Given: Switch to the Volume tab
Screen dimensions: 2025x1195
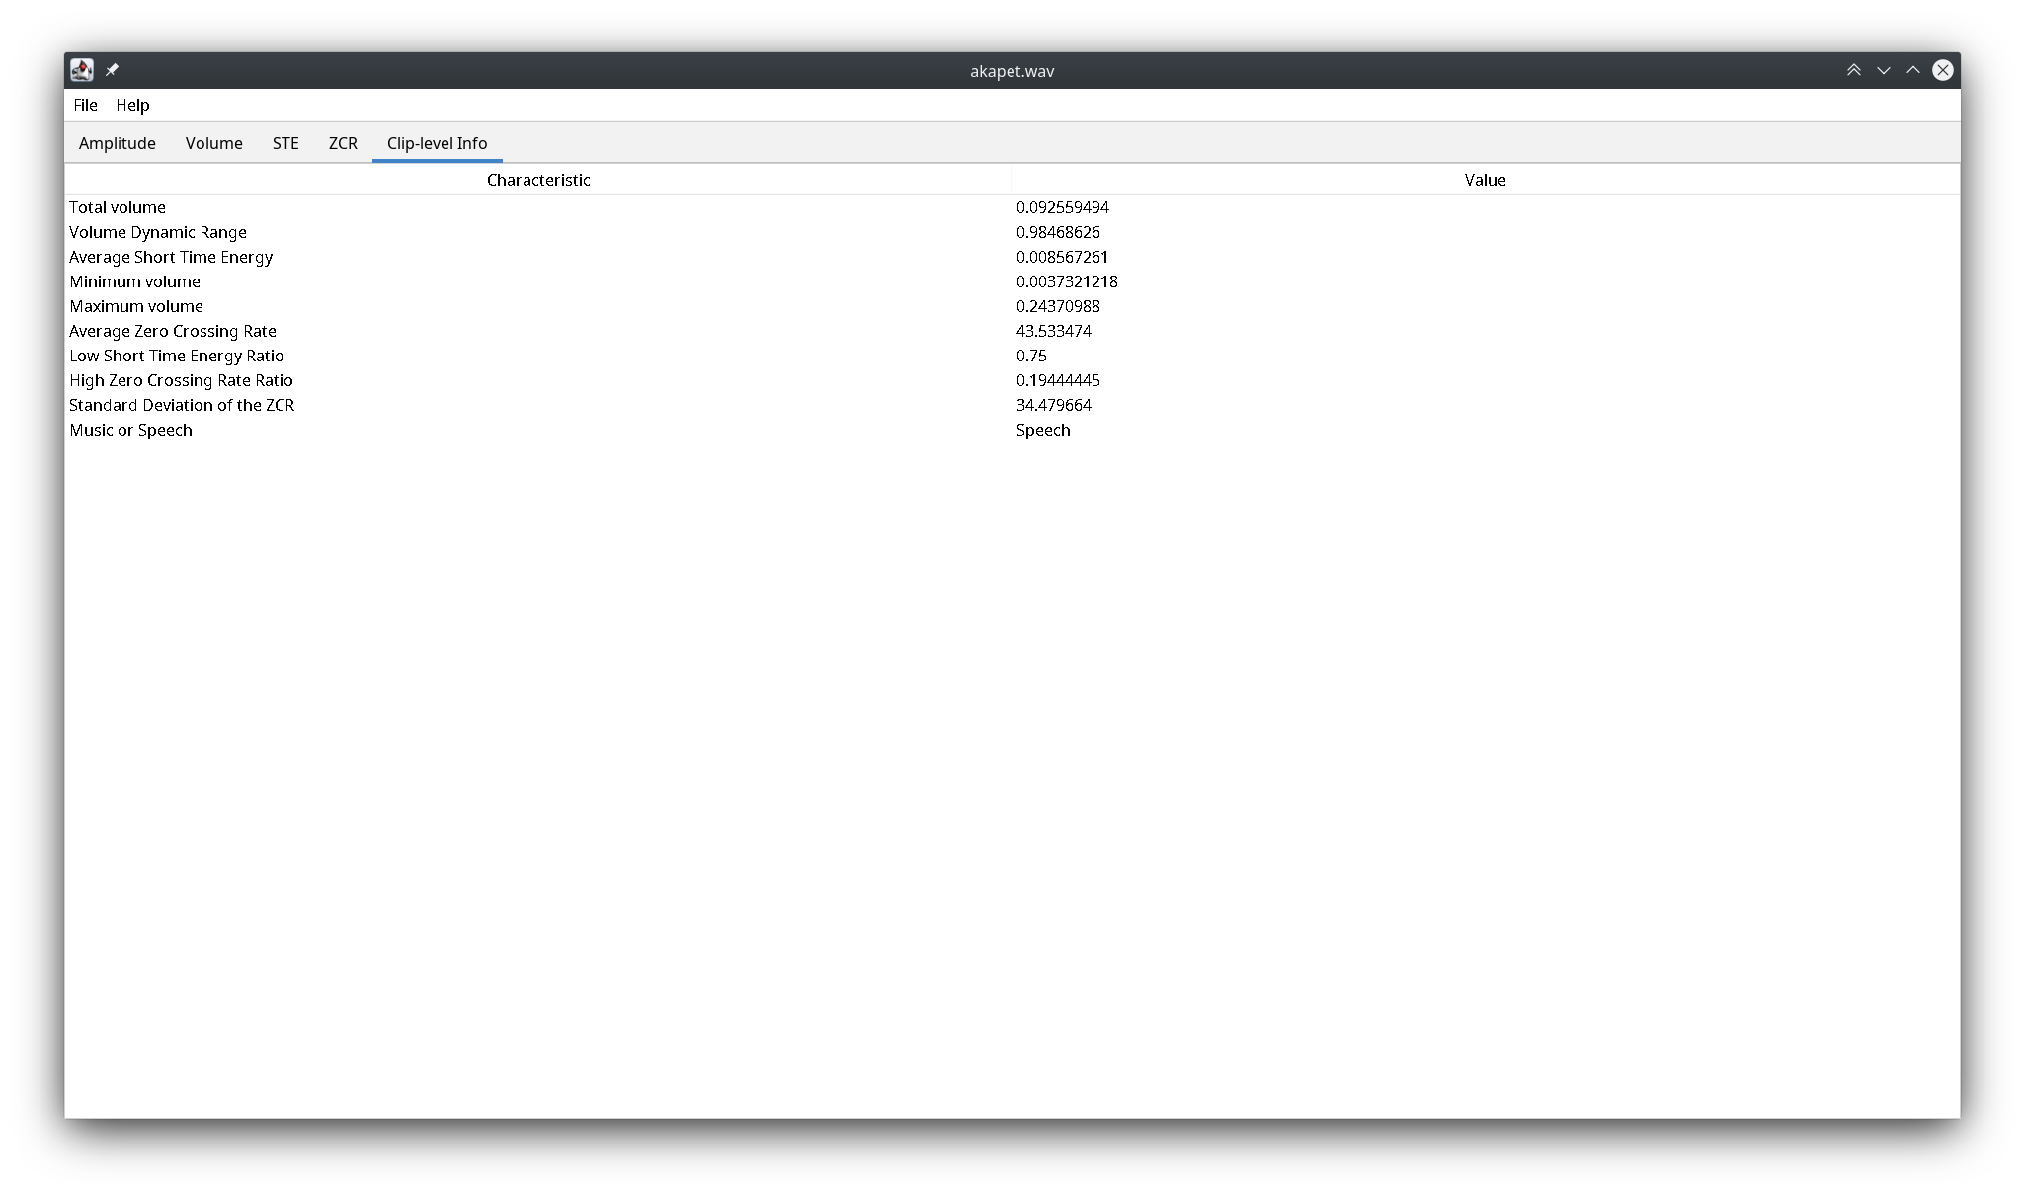Looking at the screenshot, I should (x=213, y=143).
